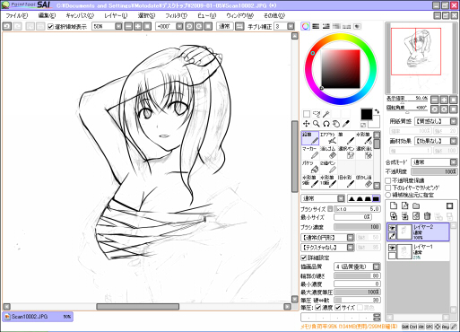Open the ファイル (File) menu

pos(17,15)
